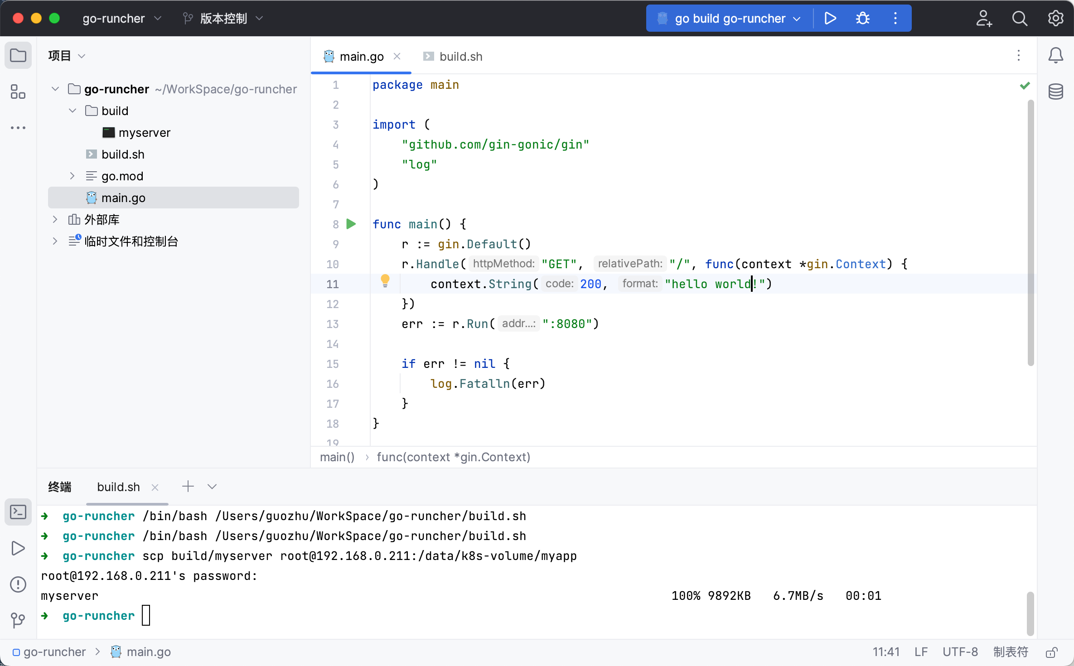1074x666 pixels.
Task: Collapse the go-runcher root folder
Action: tap(55, 89)
